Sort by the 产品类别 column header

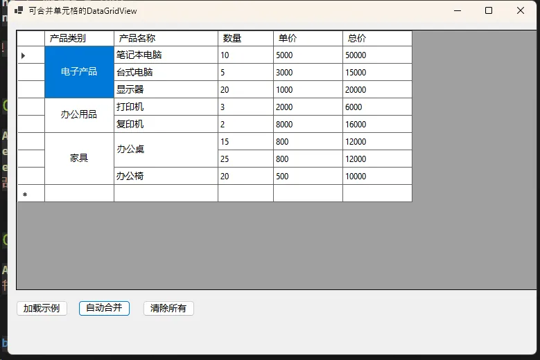pos(79,38)
